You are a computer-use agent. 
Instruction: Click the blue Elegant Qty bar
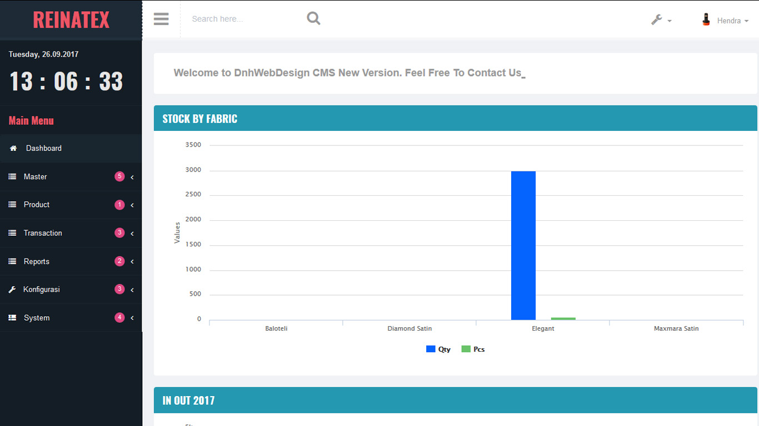pos(523,246)
